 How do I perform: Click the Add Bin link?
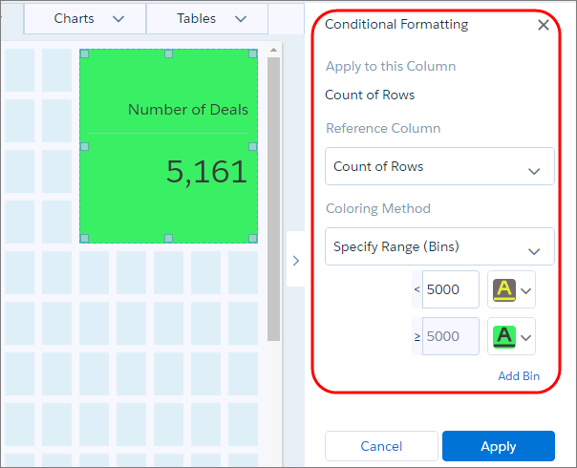(x=519, y=376)
